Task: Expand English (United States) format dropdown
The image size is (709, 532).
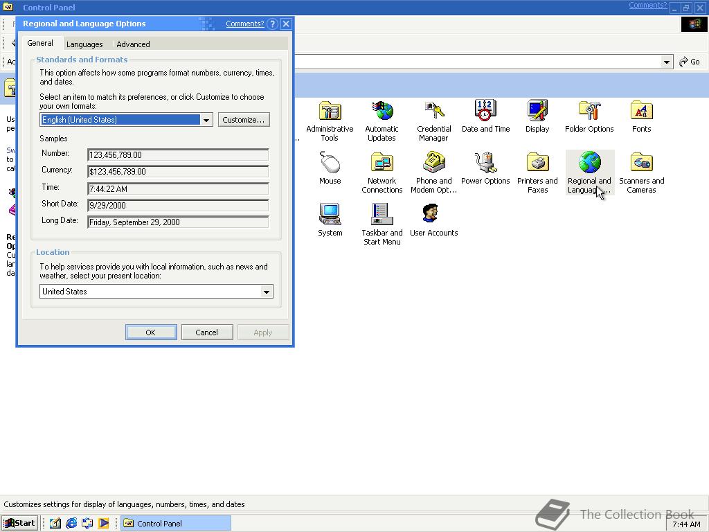Action: point(206,120)
